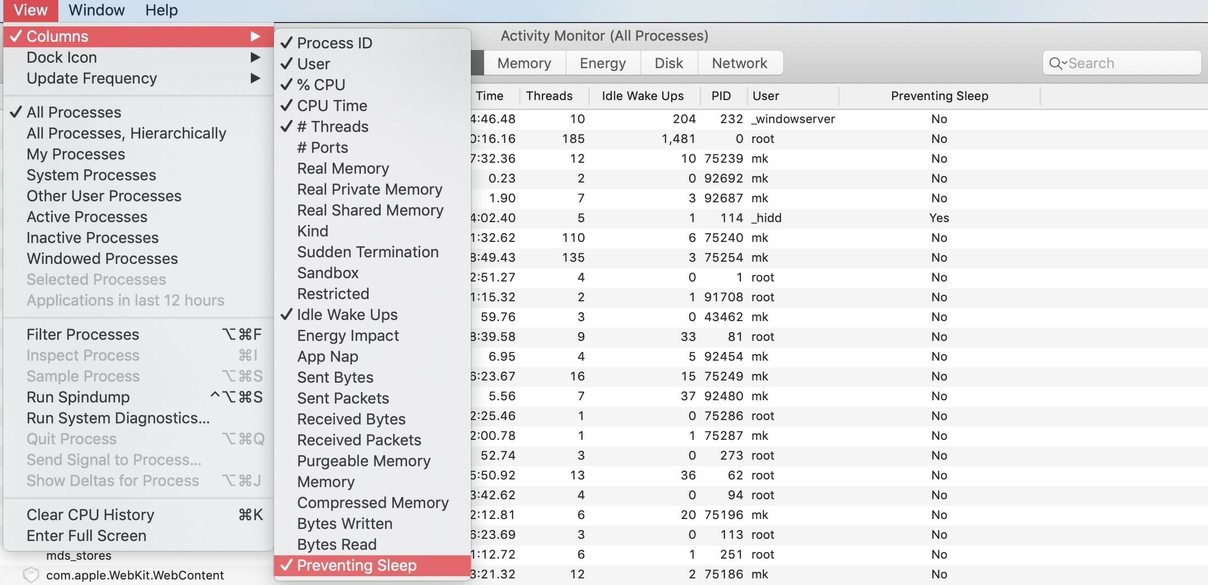1208x585 pixels.
Task: Sort by the Threads column header
Action: pyautogui.click(x=549, y=96)
